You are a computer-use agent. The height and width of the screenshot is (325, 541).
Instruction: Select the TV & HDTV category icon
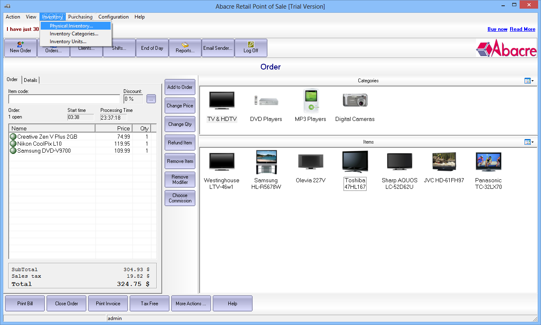pos(222,100)
